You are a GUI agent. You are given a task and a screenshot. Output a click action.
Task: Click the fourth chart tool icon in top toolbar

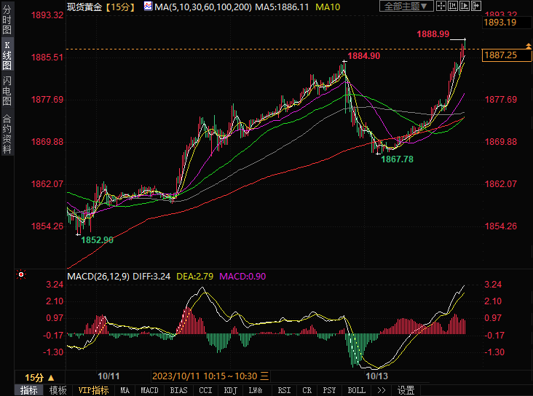coord(475,7)
